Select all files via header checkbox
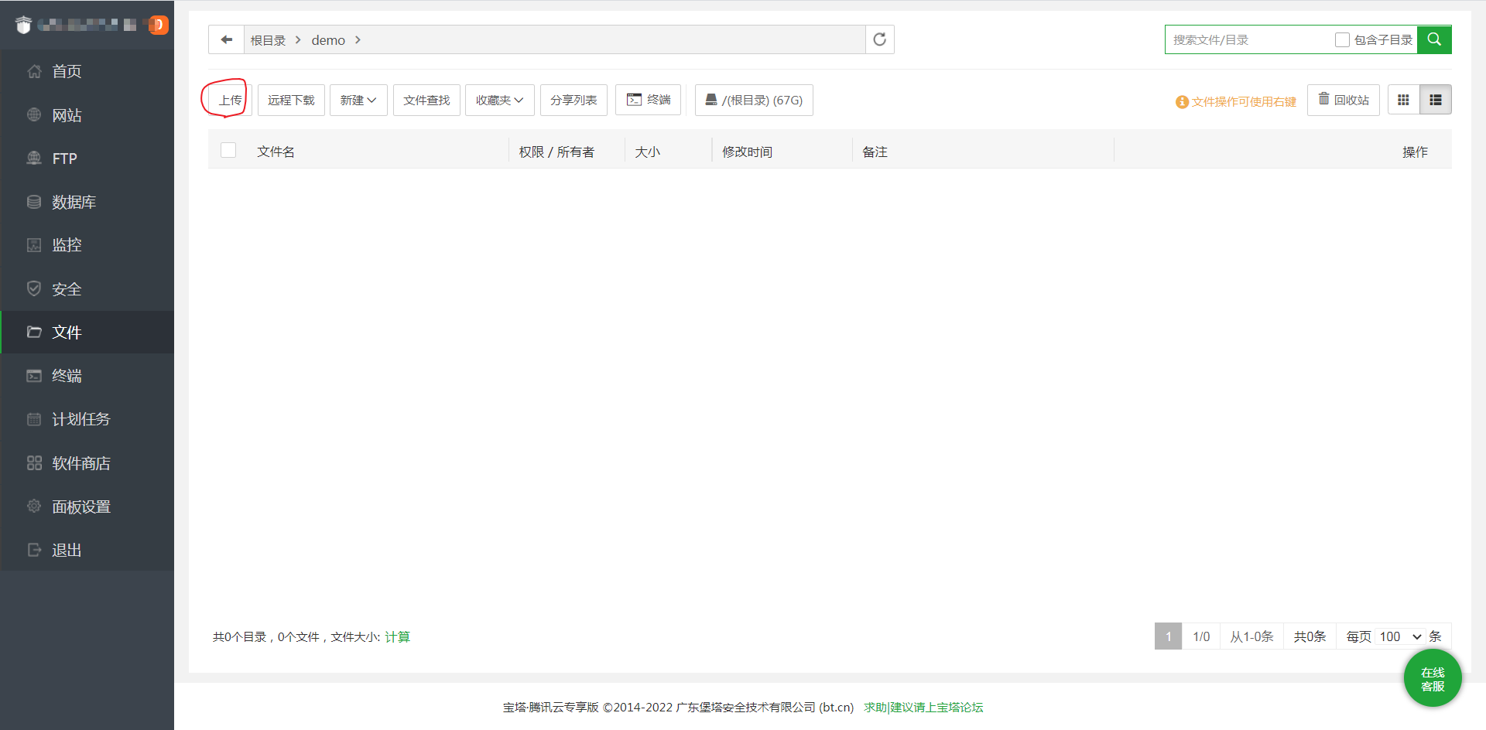 [x=228, y=150]
